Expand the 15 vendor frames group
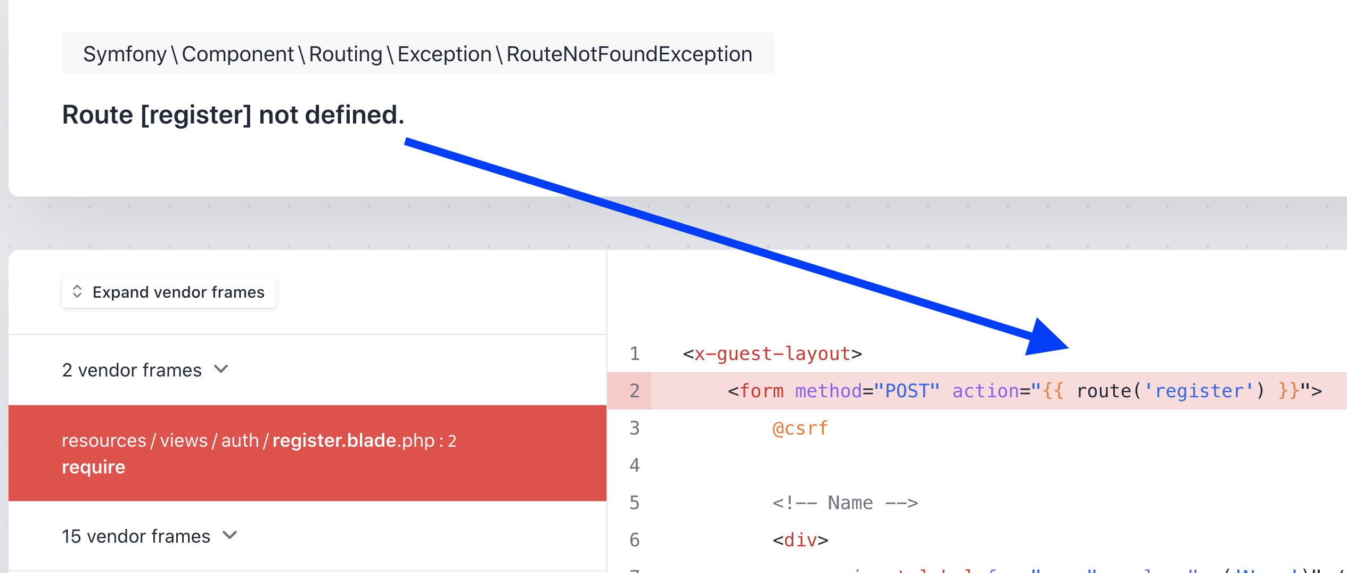Screen dimensions: 1347x573 coord(136,536)
